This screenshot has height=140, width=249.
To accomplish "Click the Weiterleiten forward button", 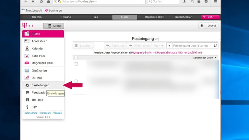I will click(139, 46).
